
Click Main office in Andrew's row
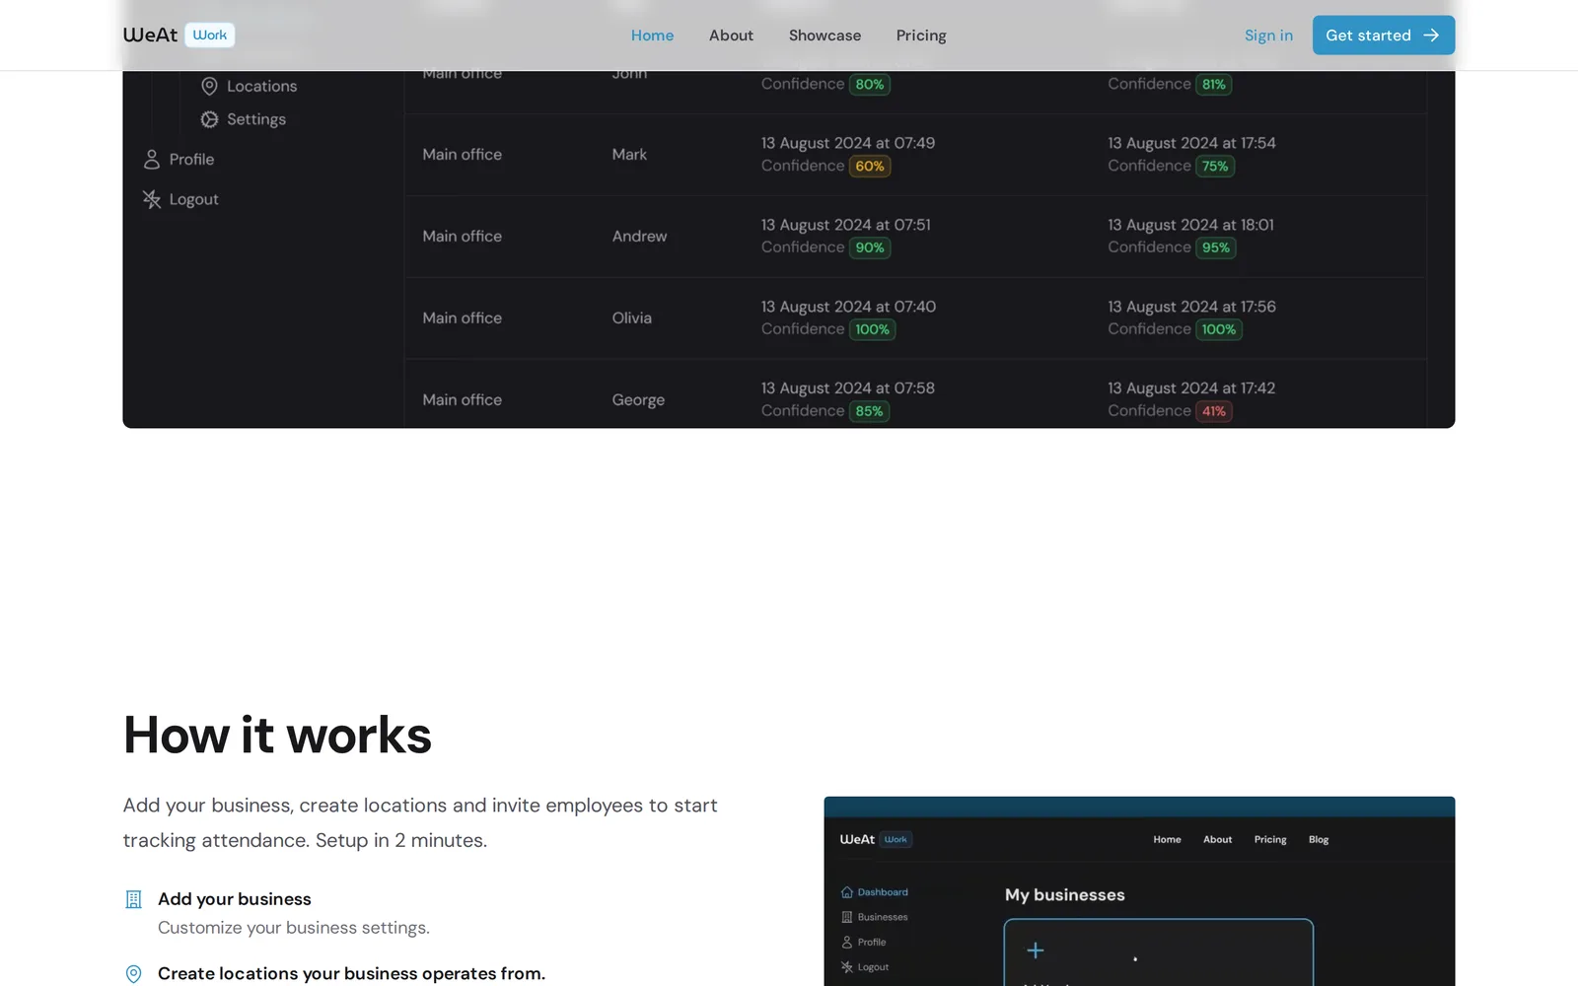click(x=462, y=237)
